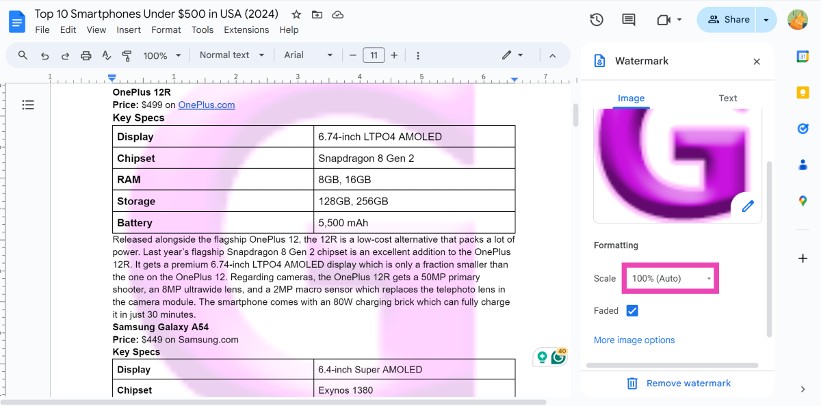Open Google Keep notes icon
This screenshot has width=821, height=406.
pos(803,92)
